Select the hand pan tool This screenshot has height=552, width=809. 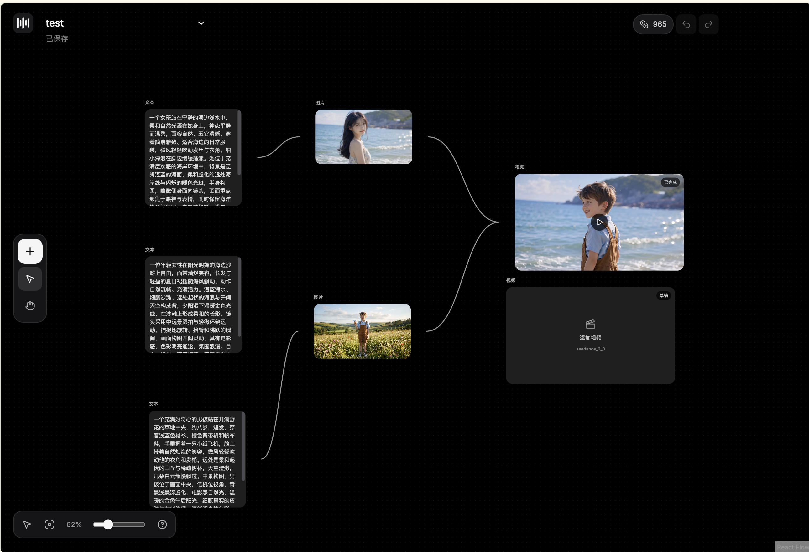pos(30,306)
